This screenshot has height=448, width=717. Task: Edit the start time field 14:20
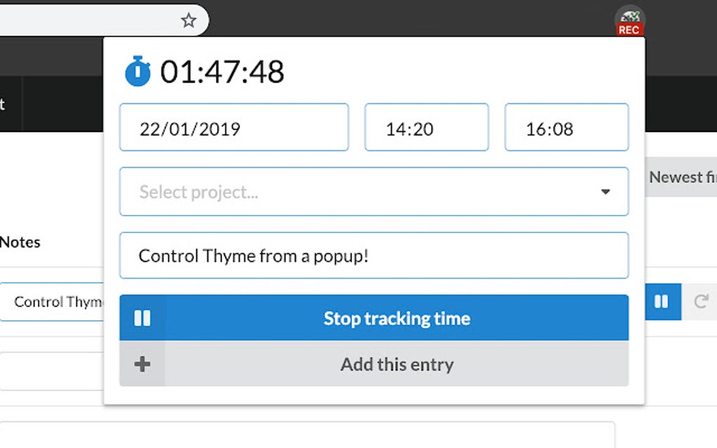point(426,128)
